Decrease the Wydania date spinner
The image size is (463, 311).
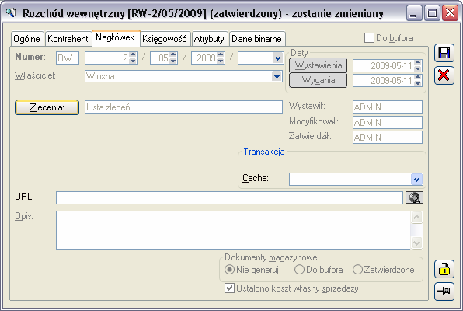point(417,83)
